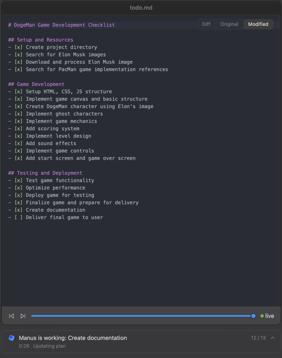
Task: Click the blue Manus logo icon
Action: [12, 338]
